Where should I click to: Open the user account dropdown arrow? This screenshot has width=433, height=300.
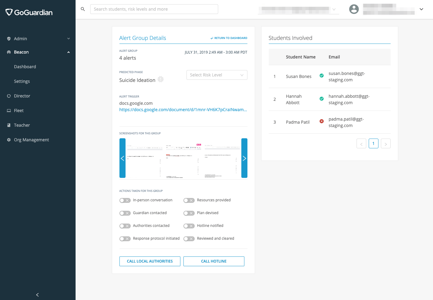point(421,9)
